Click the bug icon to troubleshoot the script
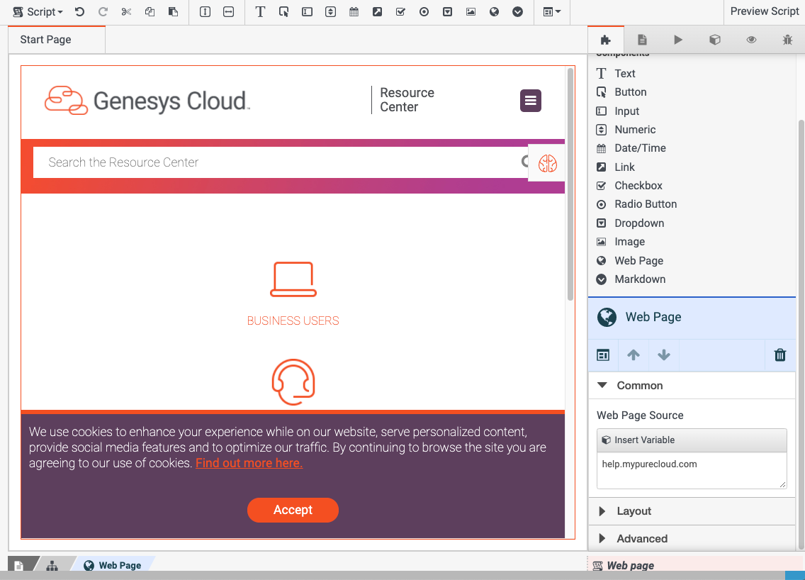The width and height of the screenshot is (805, 580). tap(787, 40)
